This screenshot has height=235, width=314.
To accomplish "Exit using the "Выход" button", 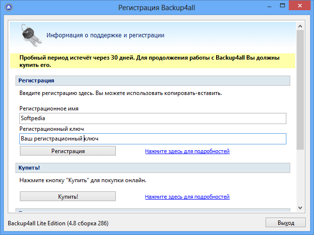I will 286,223.
